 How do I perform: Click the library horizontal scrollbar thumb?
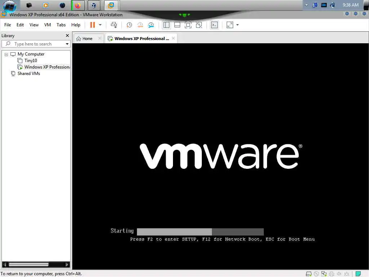click(28, 264)
